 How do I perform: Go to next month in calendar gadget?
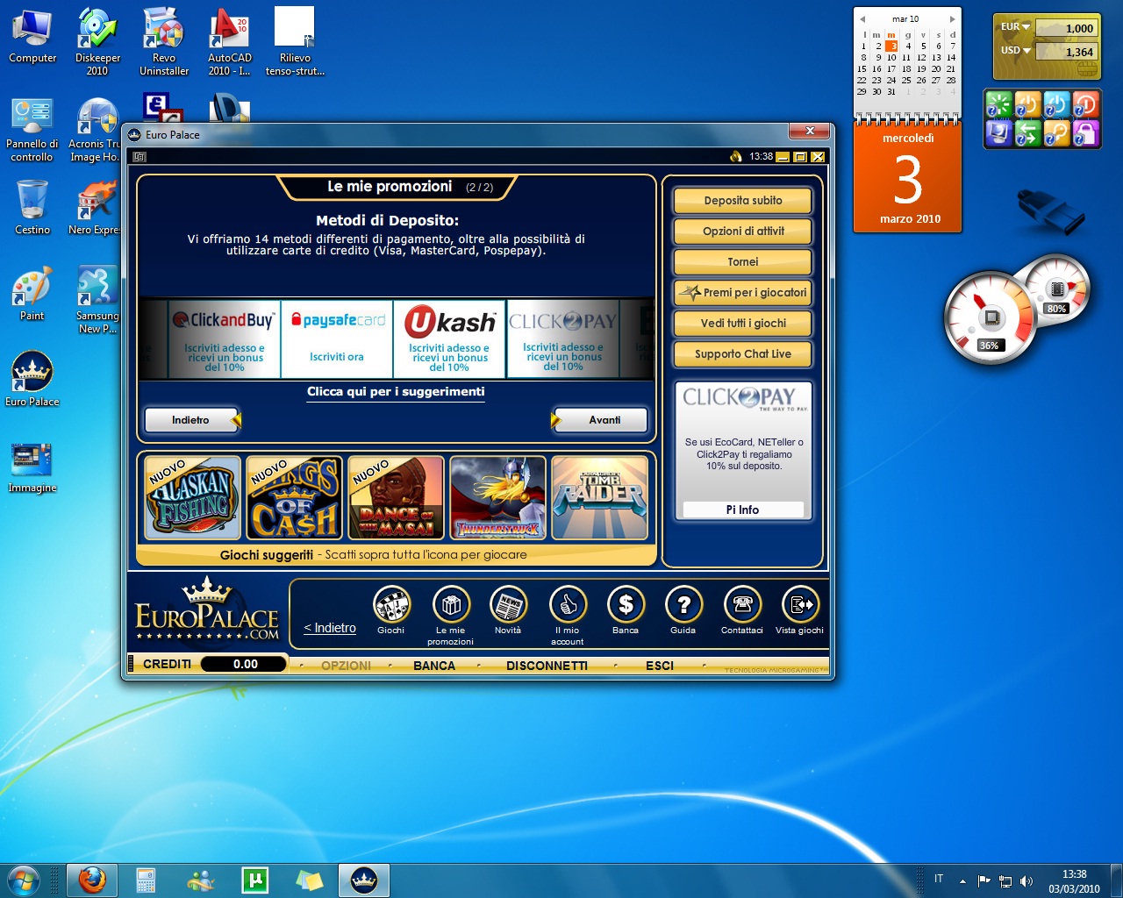click(952, 18)
